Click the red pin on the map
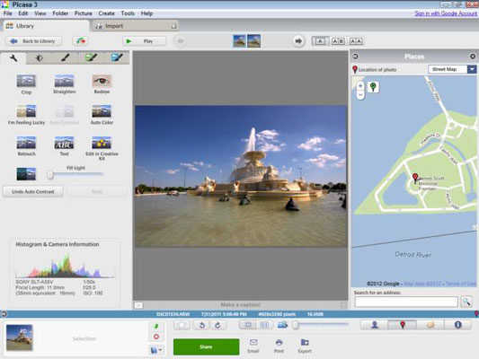479x359 pixels. (x=415, y=177)
